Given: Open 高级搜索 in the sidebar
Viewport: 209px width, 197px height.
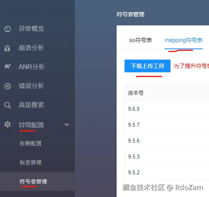Looking at the screenshot, I should click(x=31, y=105).
